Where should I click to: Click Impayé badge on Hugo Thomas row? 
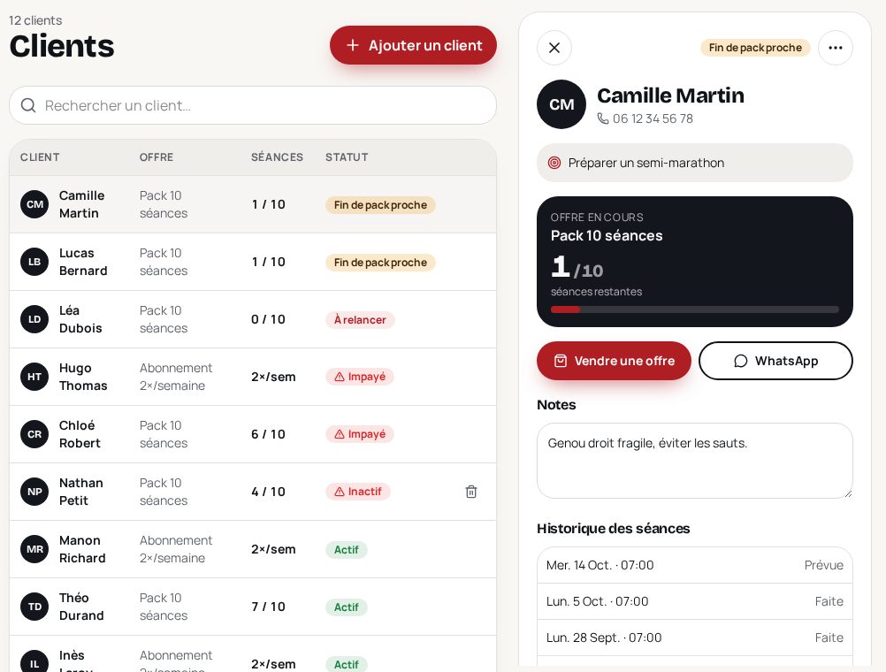(x=359, y=377)
